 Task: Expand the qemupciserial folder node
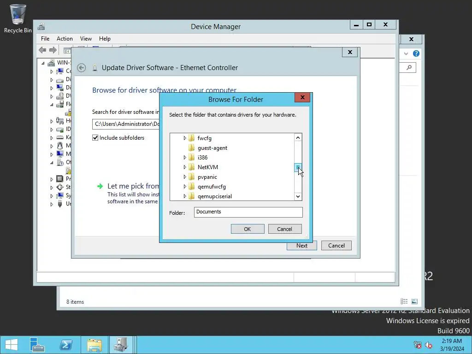[x=185, y=196]
